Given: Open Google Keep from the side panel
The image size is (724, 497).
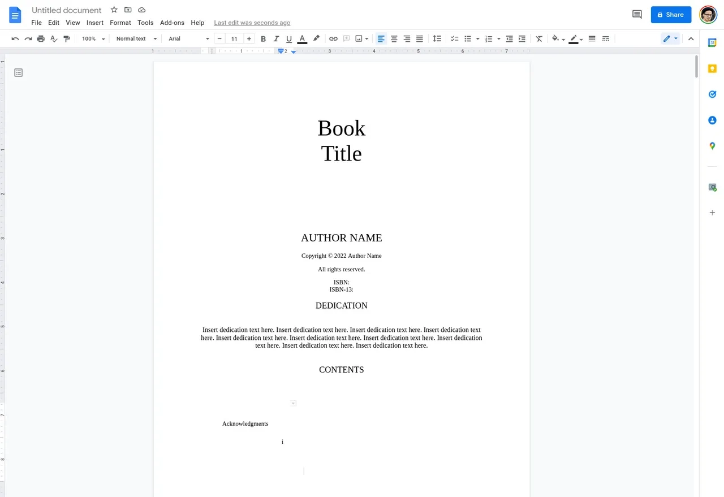Looking at the screenshot, I should [x=712, y=68].
